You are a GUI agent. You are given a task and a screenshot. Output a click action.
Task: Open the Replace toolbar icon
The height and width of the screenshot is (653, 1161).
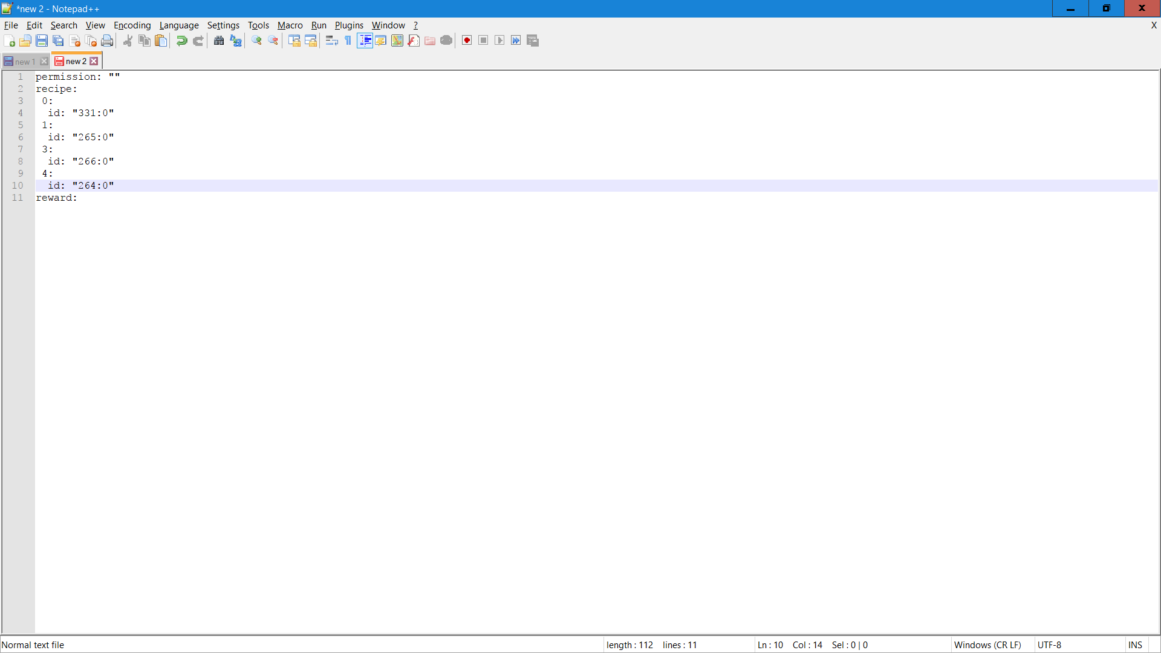tap(235, 41)
